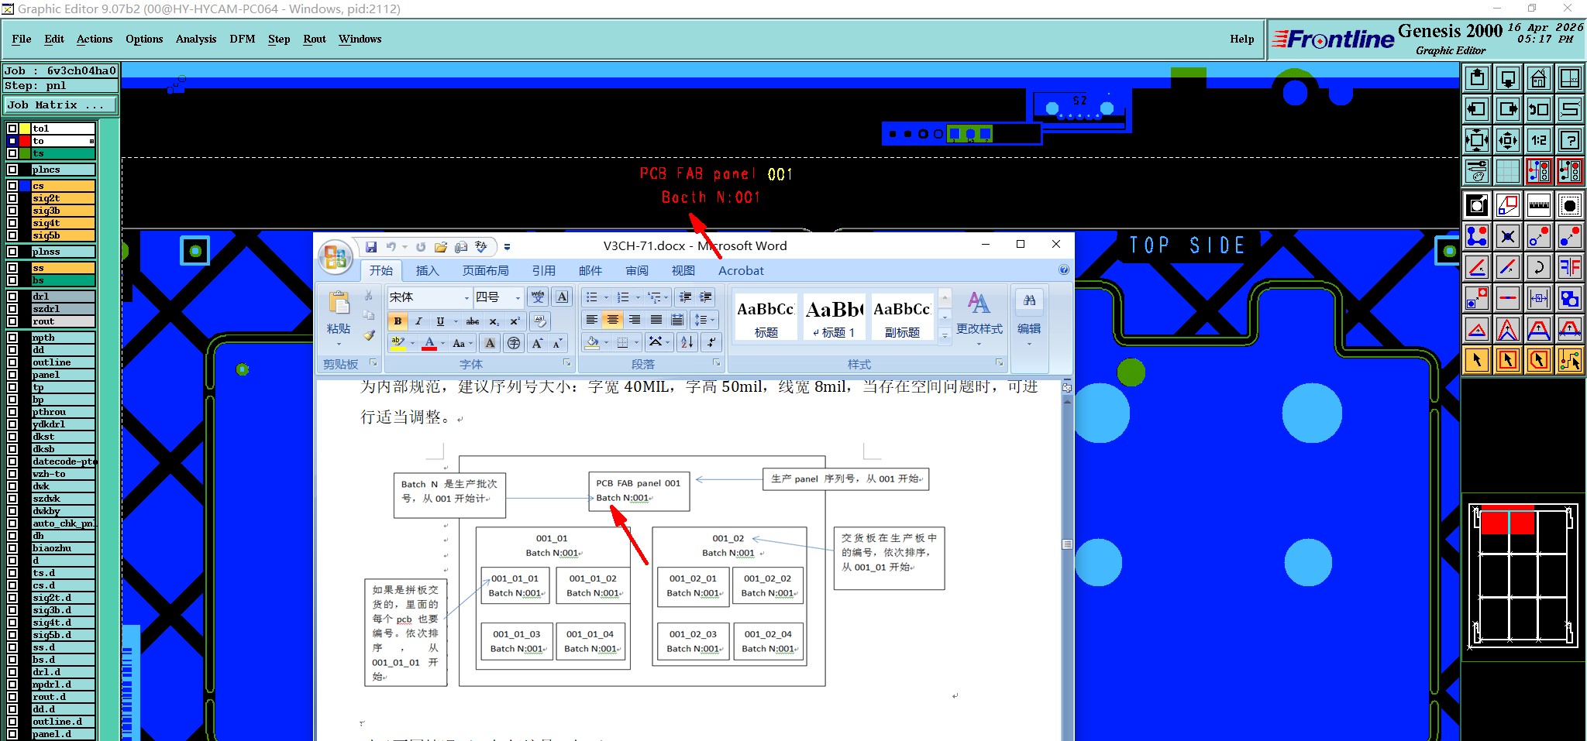The image size is (1587, 741).
Task: Toggle checkbox for layer biaozhu
Action: point(12,548)
